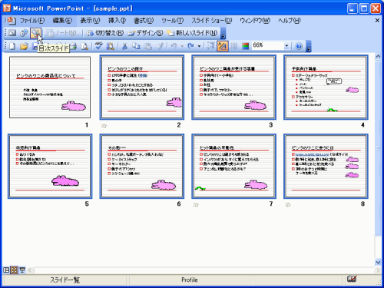This screenshot has height=288, width=384.
Task: Insert a 新しいスライド (New Slide)
Action: coord(192,33)
